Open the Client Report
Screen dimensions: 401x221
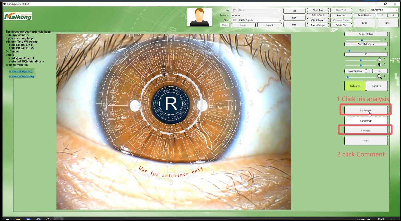point(318,20)
